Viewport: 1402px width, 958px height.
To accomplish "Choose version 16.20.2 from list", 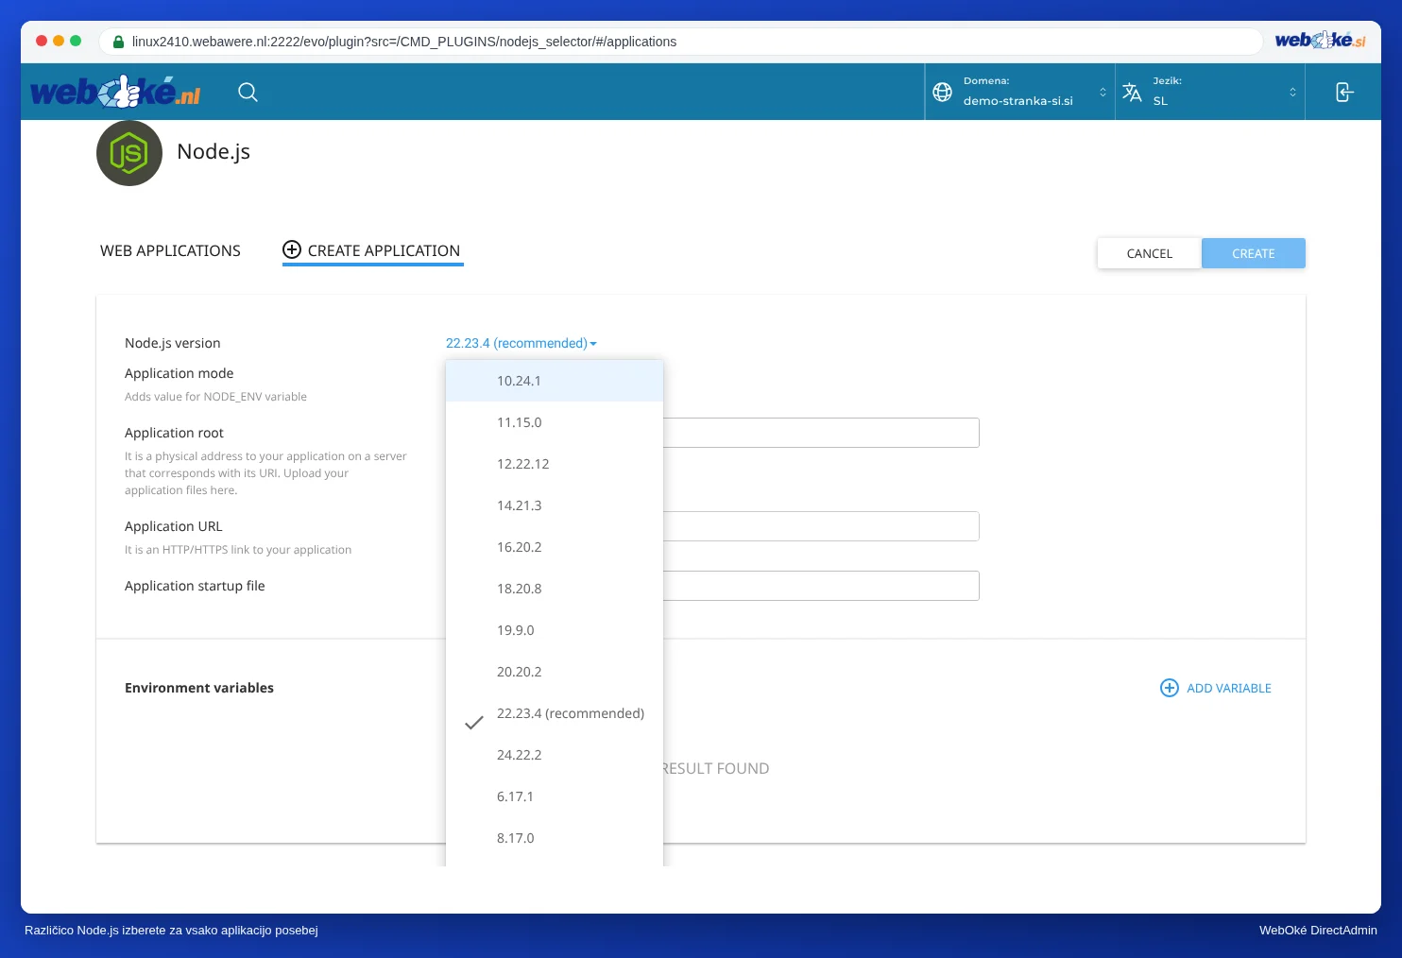I will tap(555, 547).
